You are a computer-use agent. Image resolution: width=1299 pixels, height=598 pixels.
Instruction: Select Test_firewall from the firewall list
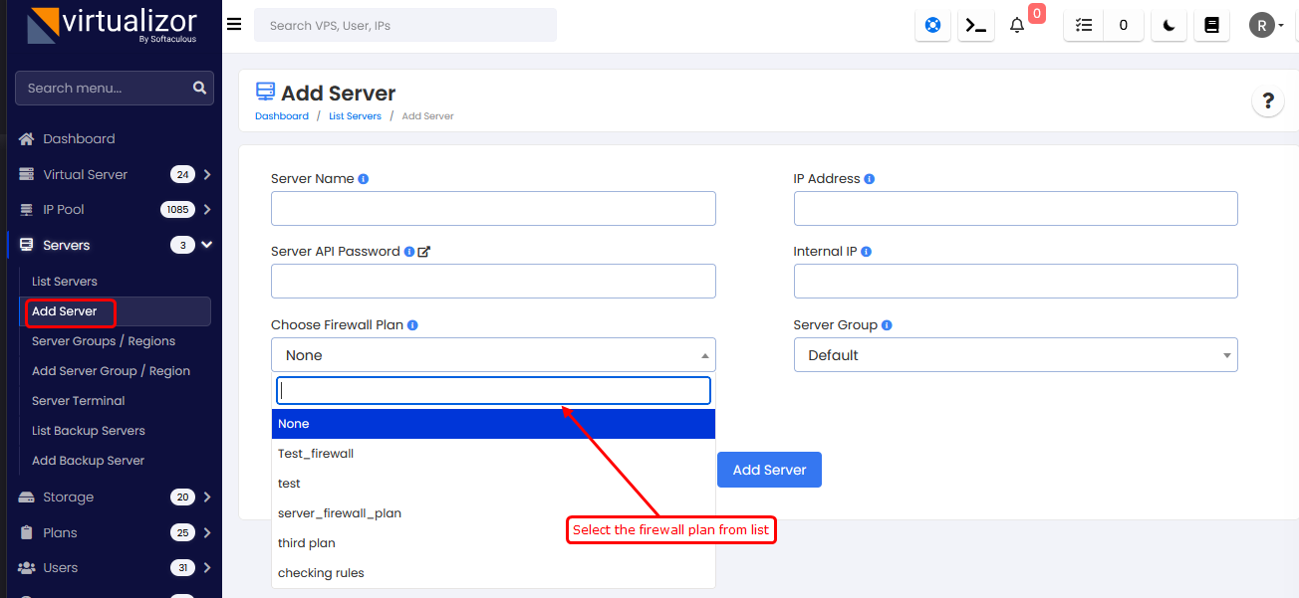coord(316,454)
